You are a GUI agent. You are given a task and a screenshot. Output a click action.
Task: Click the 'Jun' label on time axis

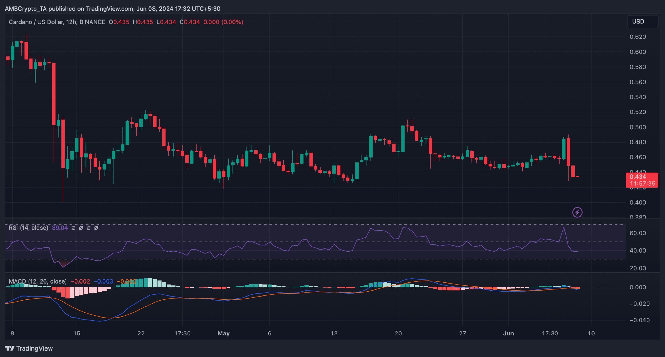[508, 333]
